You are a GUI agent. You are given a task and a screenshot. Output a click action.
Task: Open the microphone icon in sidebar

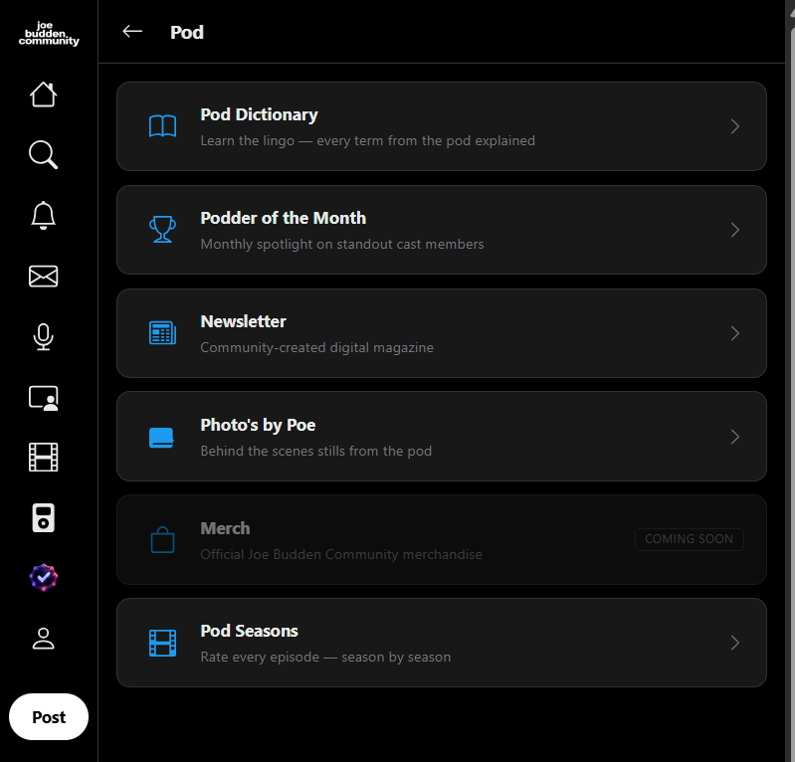tap(43, 336)
